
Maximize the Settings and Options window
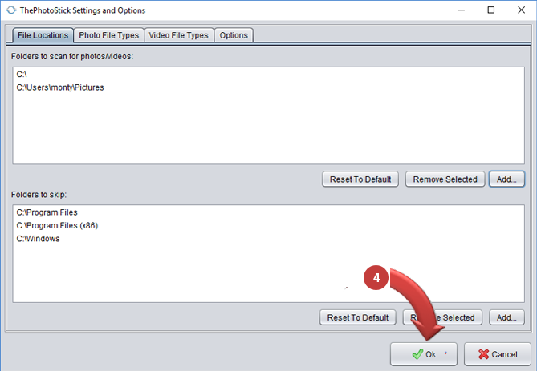[491, 10]
